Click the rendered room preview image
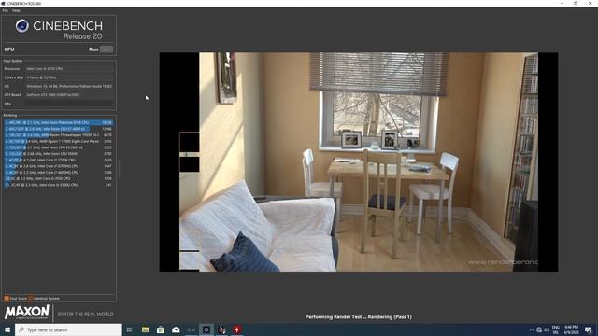 click(359, 161)
